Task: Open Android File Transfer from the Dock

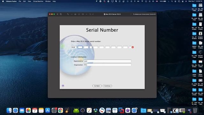Action: 76,111
